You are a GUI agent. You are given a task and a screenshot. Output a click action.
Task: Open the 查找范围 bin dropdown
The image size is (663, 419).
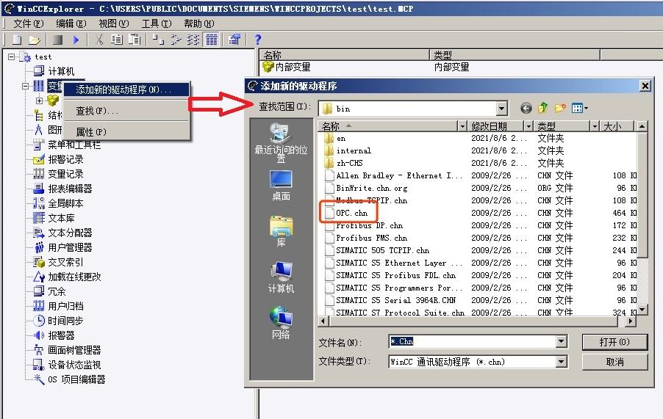(x=501, y=109)
